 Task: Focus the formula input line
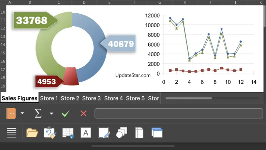tap(179, 113)
